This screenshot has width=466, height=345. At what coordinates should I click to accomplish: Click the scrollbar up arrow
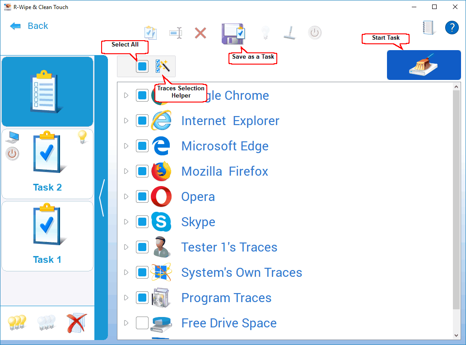point(456,87)
